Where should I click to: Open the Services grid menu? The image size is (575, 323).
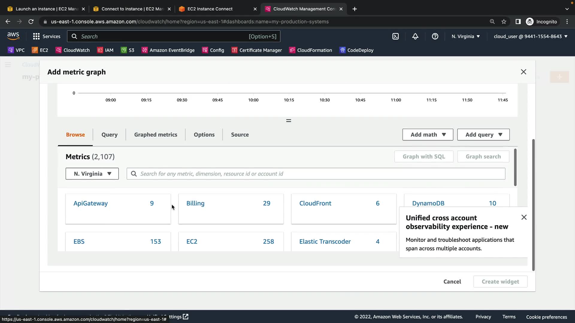pyautogui.click(x=46, y=36)
